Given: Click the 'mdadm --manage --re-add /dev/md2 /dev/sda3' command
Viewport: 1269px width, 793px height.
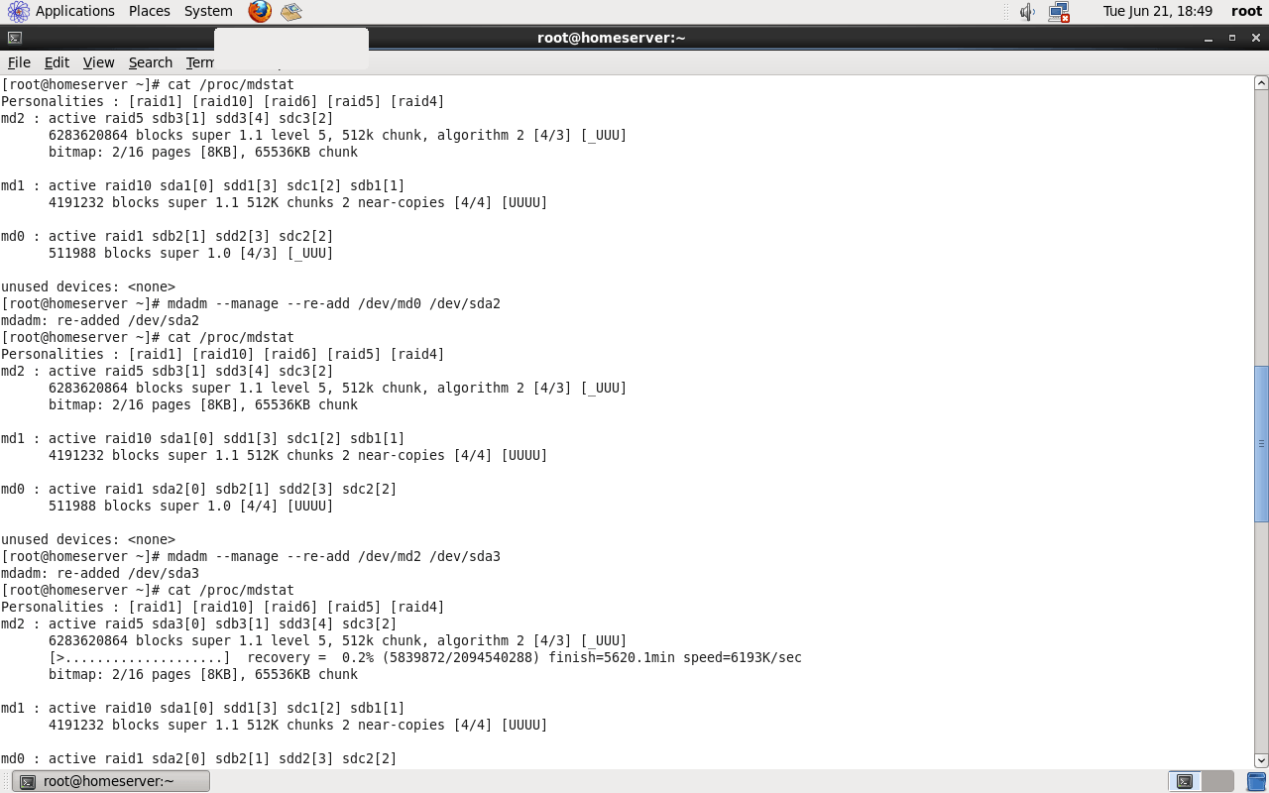Looking at the screenshot, I should [x=334, y=556].
